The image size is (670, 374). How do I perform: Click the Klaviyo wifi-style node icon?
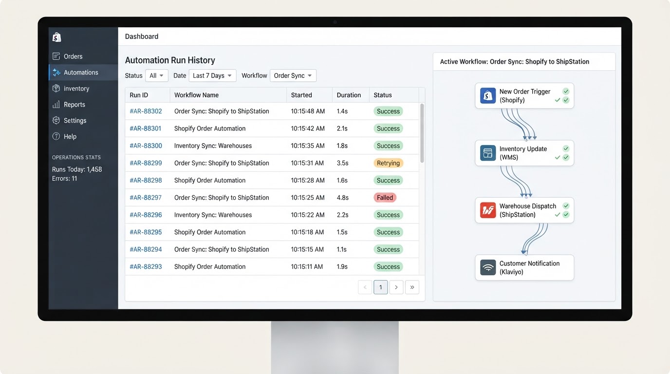488,267
